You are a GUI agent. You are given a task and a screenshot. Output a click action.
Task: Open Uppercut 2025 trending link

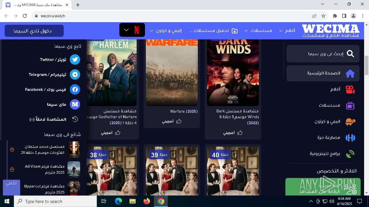(44, 189)
